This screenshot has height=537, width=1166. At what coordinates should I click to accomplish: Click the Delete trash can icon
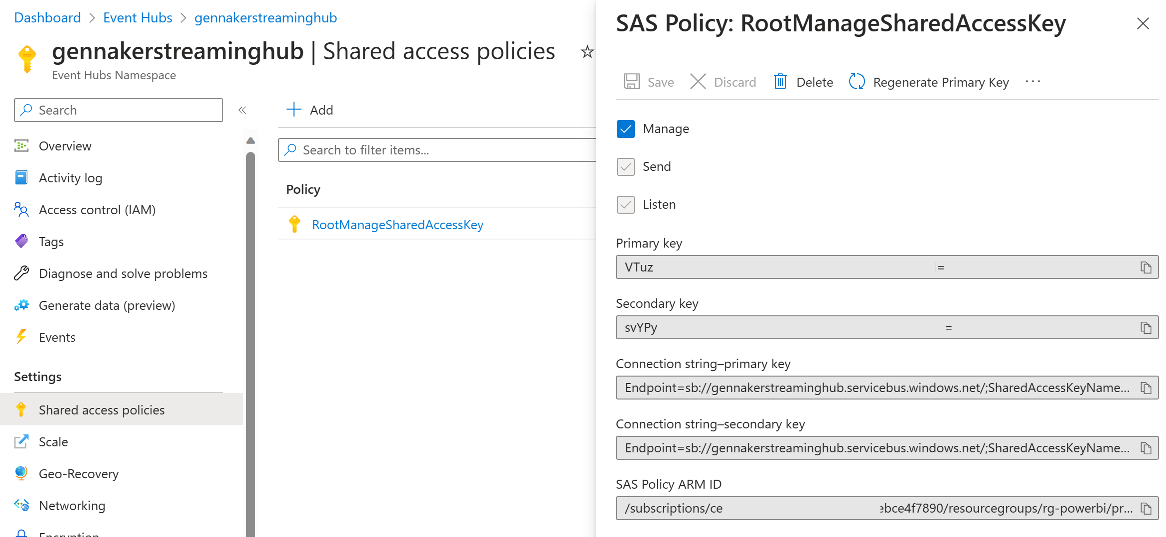click(x=780, y=82)
